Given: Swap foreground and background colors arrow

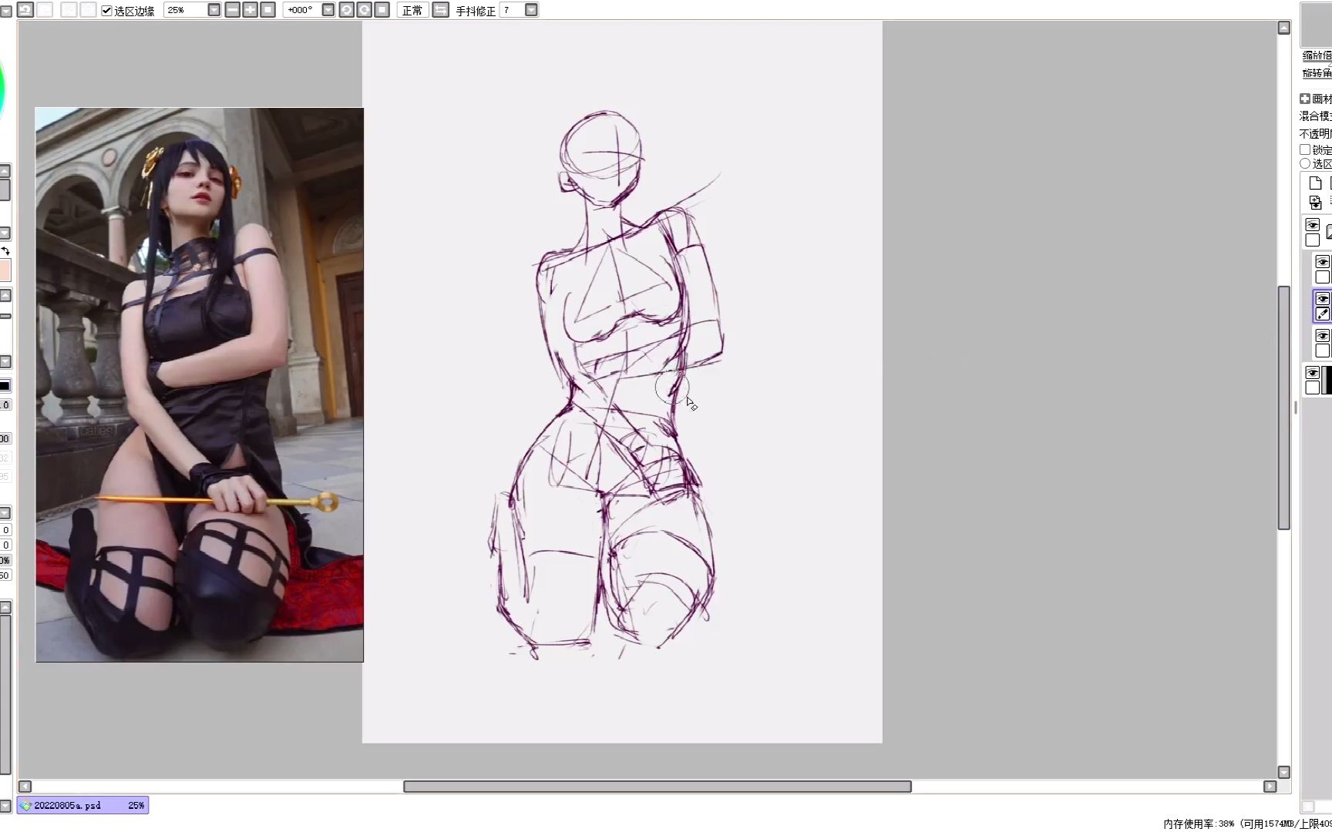Looking at the screenshot, I should click(5, 251).
